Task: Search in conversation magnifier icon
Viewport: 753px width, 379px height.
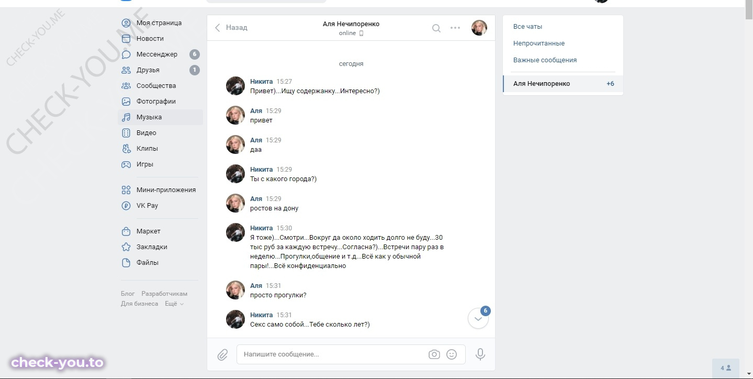Action: (436, 28)
